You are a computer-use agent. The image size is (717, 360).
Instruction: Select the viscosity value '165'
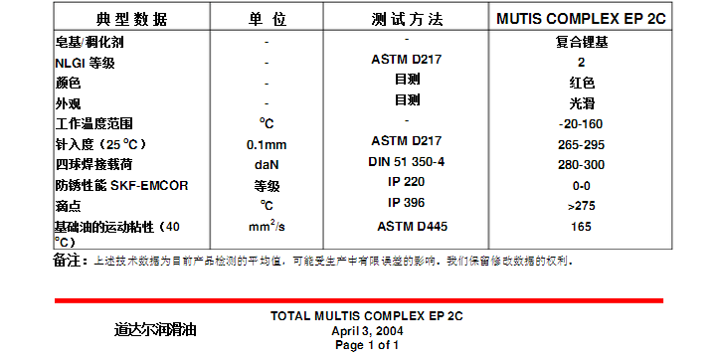point(581,227)
